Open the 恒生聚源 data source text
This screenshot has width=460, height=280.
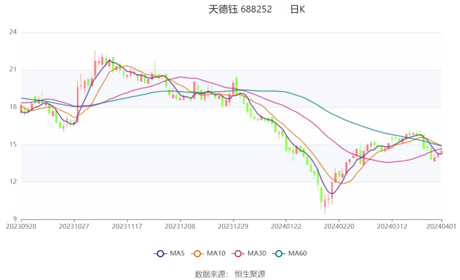coord(250,274)
